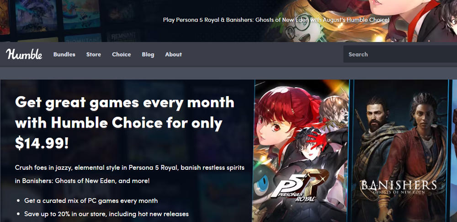Click 'Get a curated mix of PC games' bullet
Image resolution: width=457 pixels, height=222 pixels.
91,200
